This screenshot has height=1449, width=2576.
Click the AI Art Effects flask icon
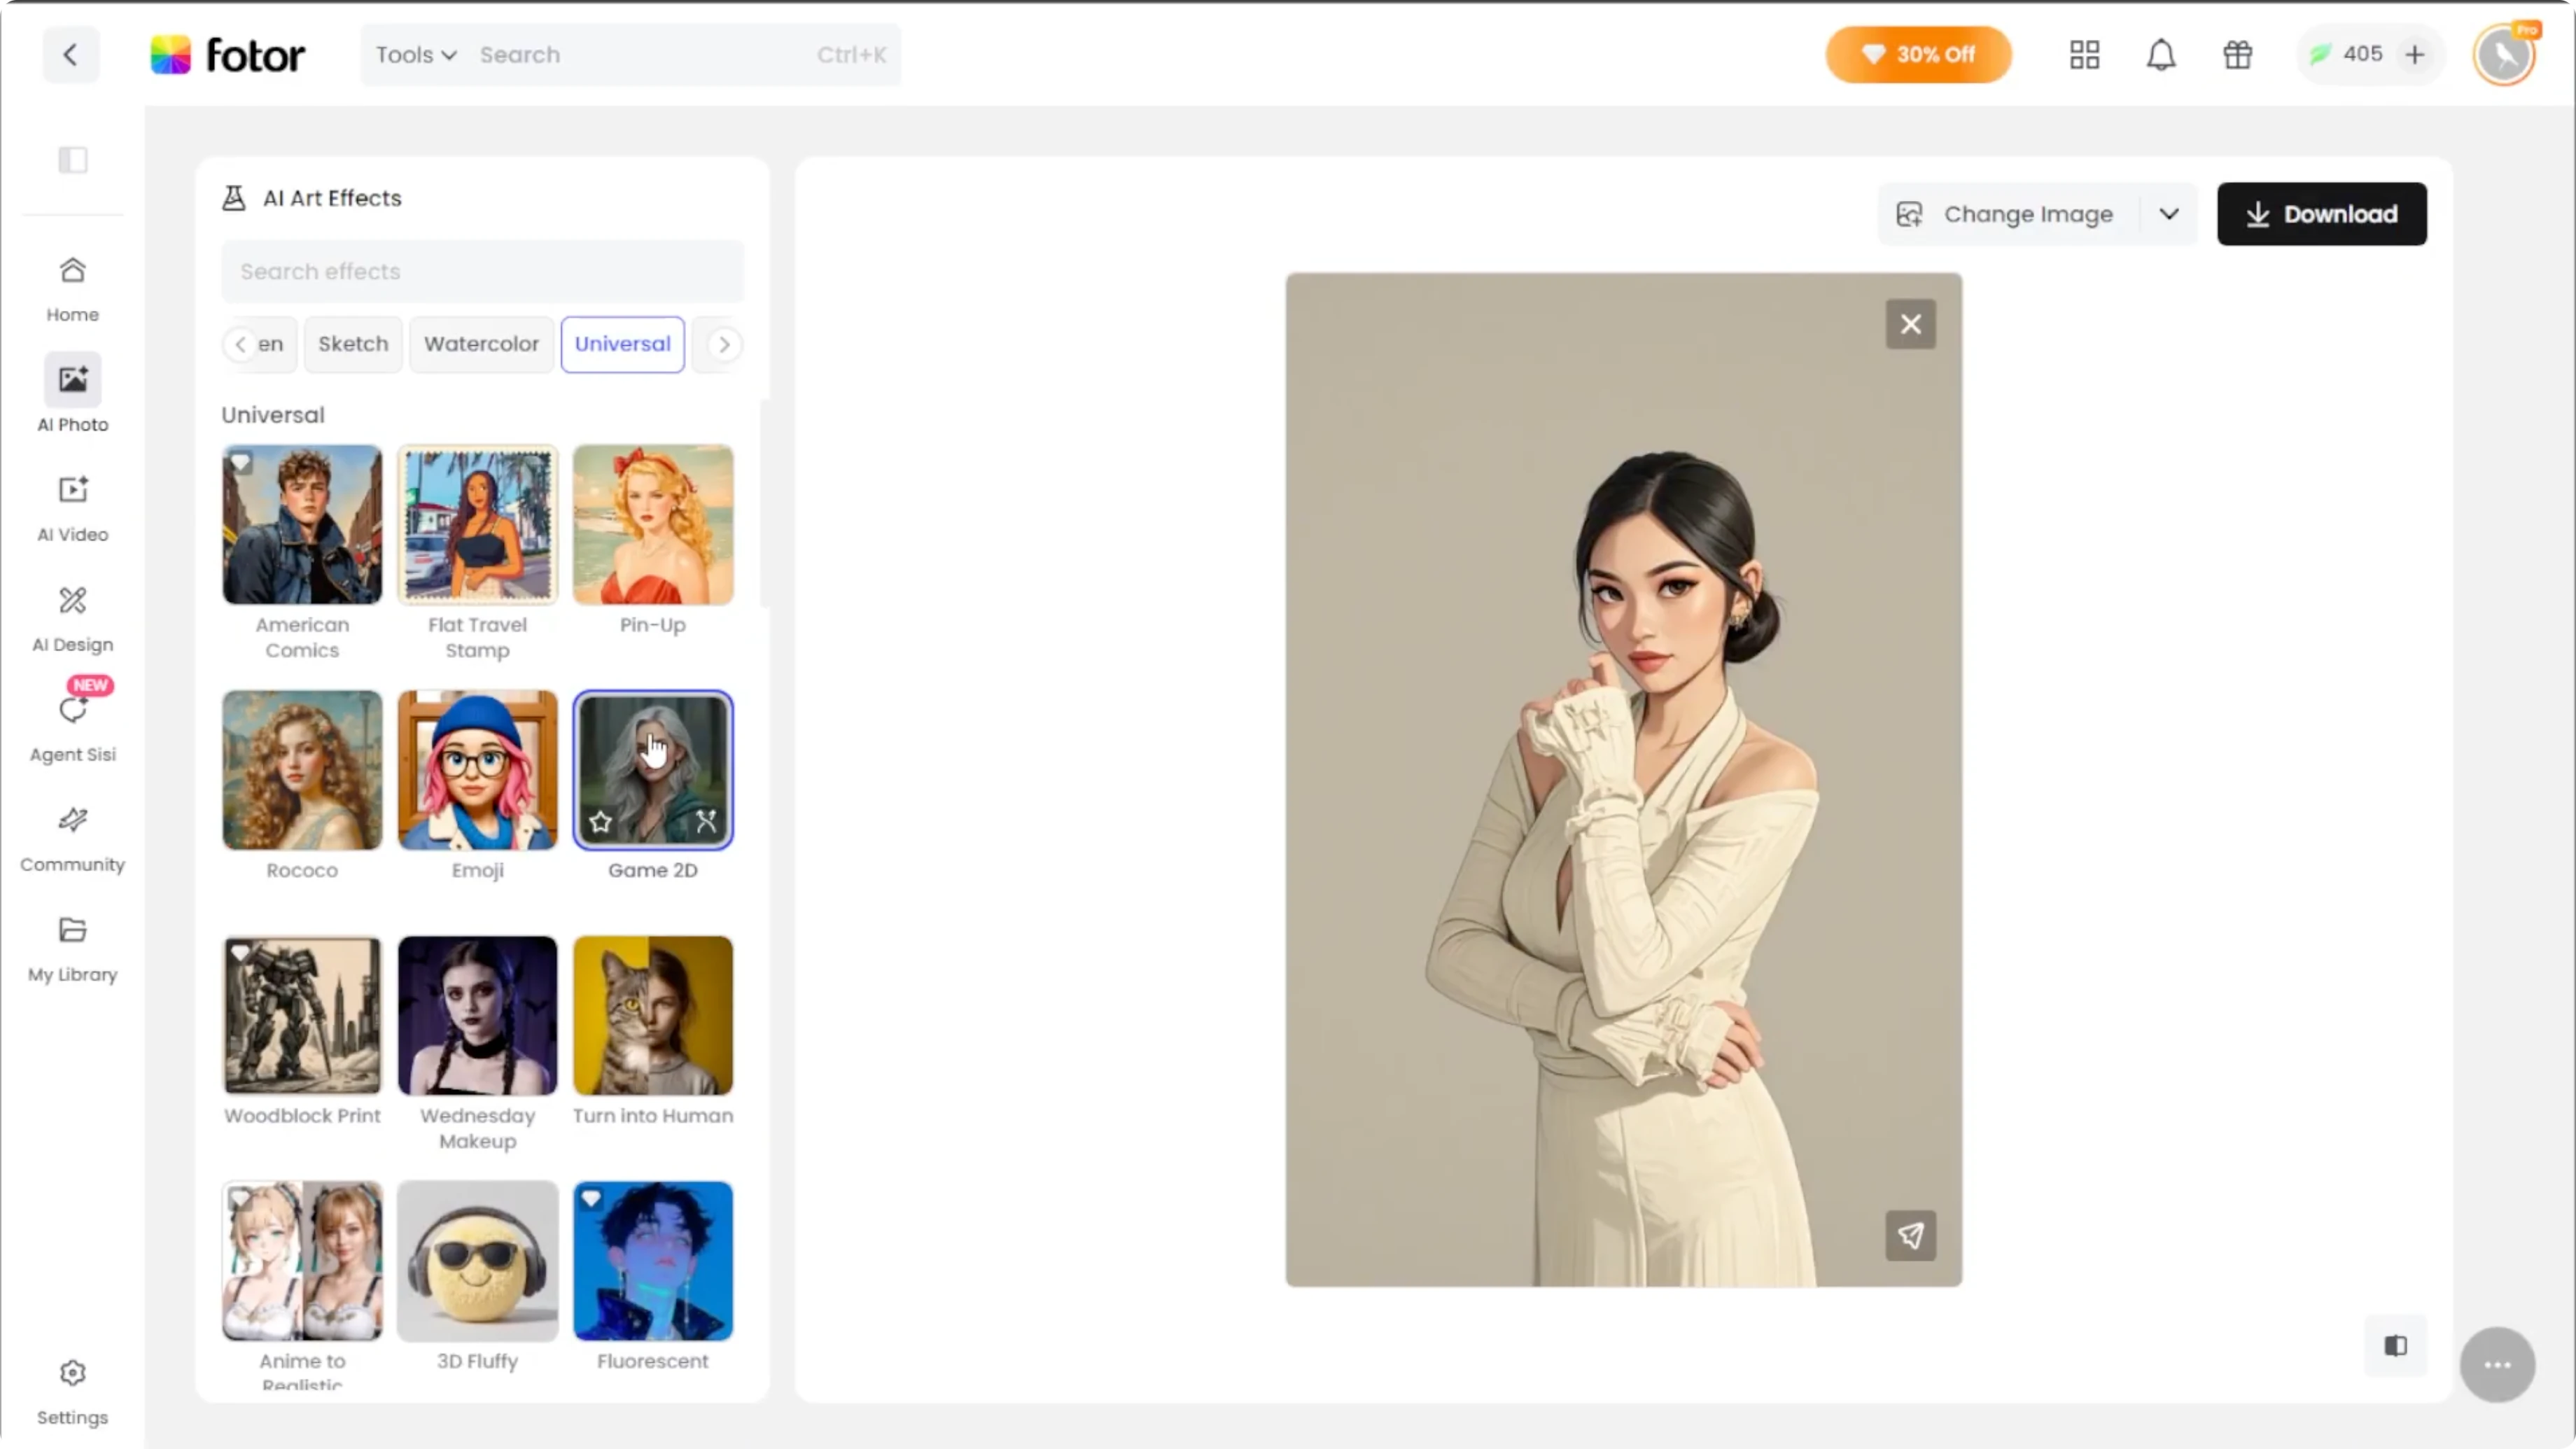click(234, 198)
